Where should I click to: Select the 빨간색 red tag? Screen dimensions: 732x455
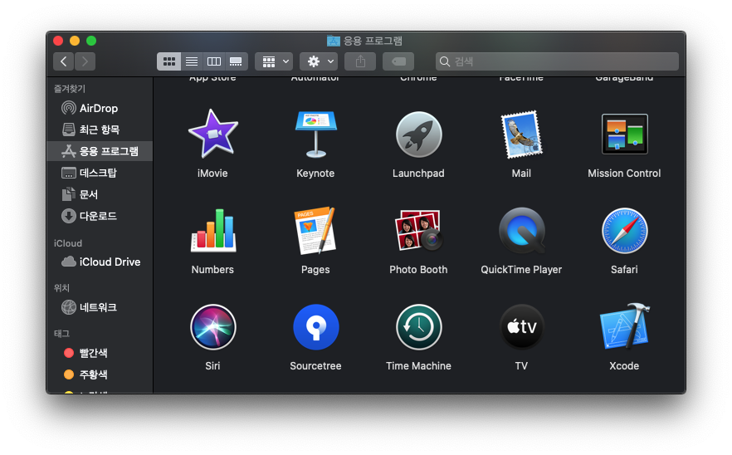coord(100,353)
